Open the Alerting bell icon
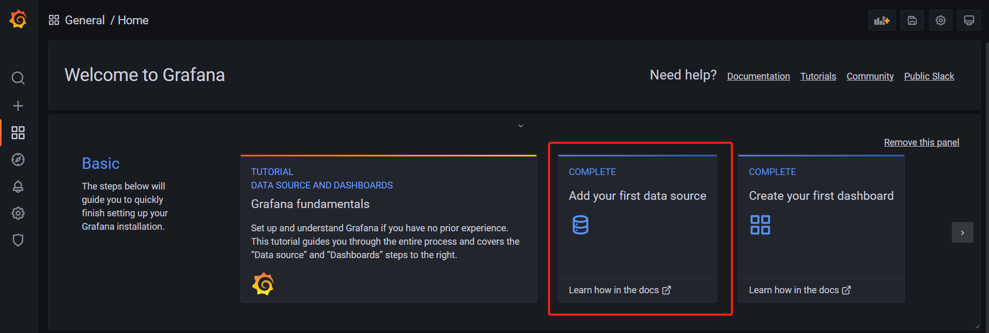The width and height of the screenshot is (989, 333). [x=18, y=186]
